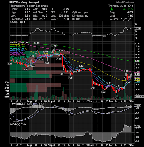Click the BBRY (Daily) 7.65 legend label
The height and width of the screenshot is (147, 144).
(x=19, y=43)
